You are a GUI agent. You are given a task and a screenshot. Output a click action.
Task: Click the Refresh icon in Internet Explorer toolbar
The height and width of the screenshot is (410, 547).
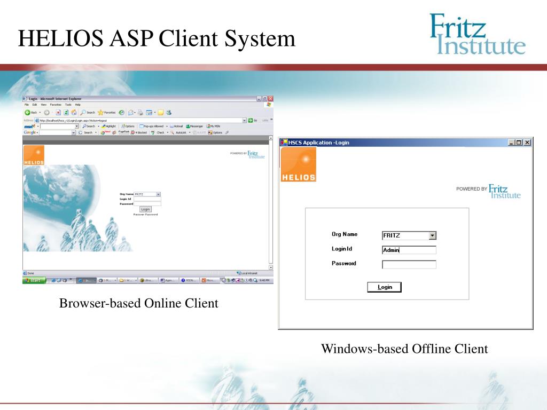[66, 113]
